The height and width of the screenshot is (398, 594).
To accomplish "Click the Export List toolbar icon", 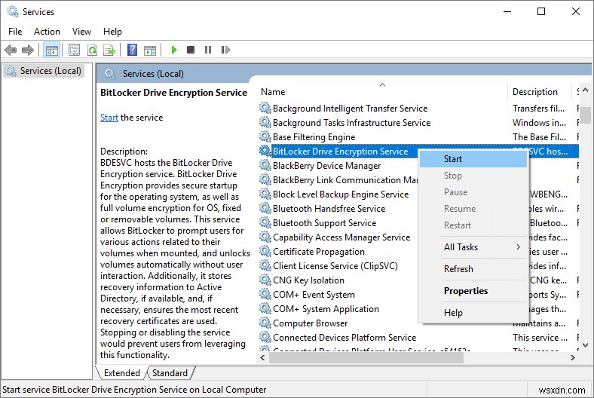I will click(x=109, y=50).
